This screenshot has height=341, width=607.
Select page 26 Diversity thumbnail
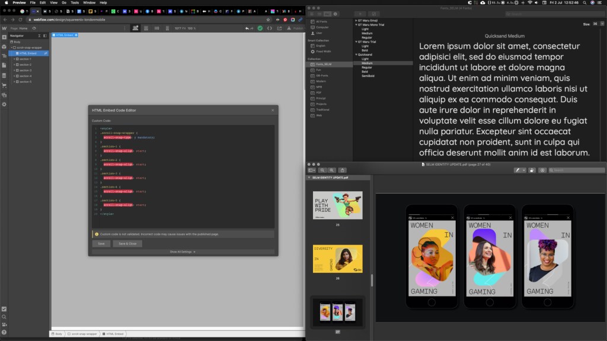coord(337,259)
